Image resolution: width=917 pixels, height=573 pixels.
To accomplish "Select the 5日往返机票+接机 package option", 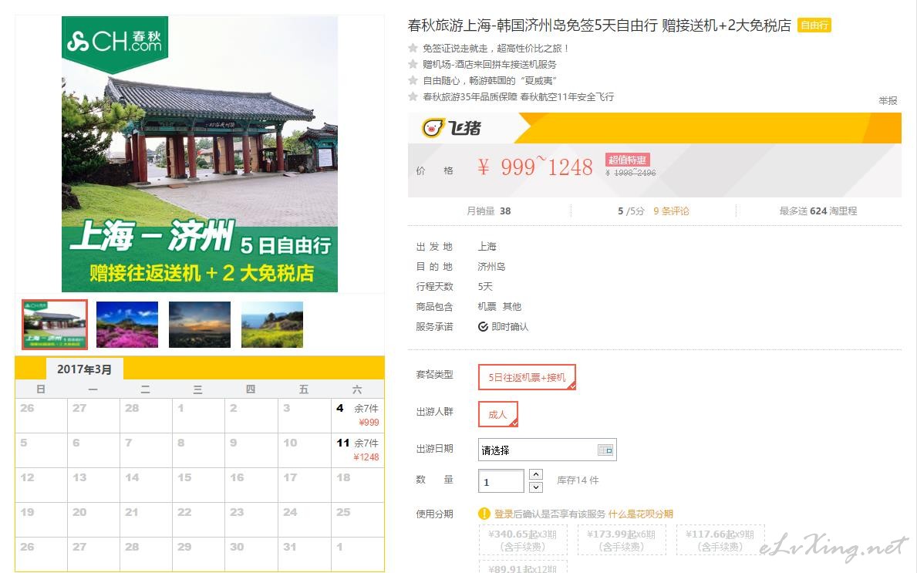I will (527, 377).
